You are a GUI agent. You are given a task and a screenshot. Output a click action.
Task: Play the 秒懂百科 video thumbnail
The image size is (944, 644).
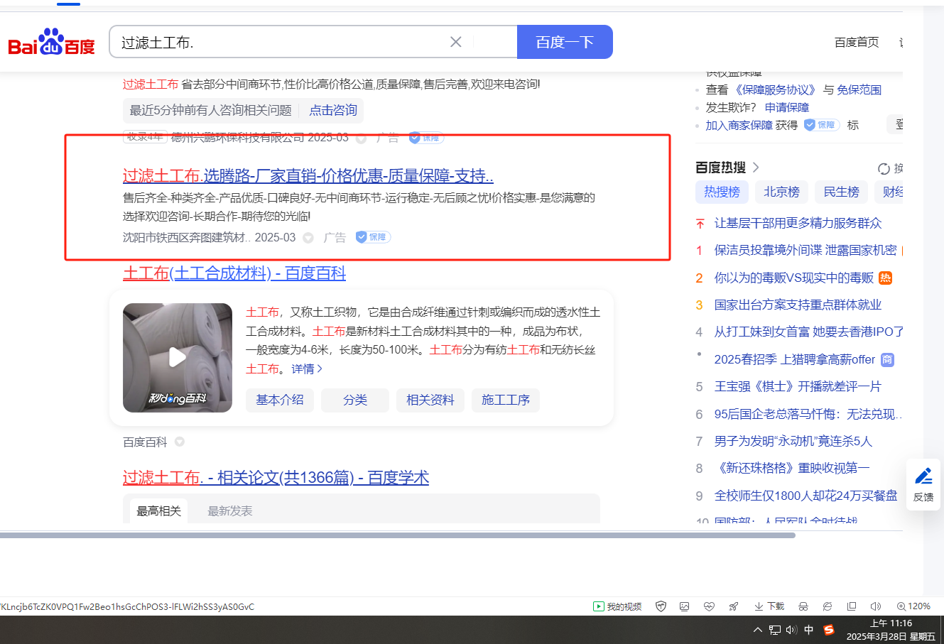[x=178, y=358]
